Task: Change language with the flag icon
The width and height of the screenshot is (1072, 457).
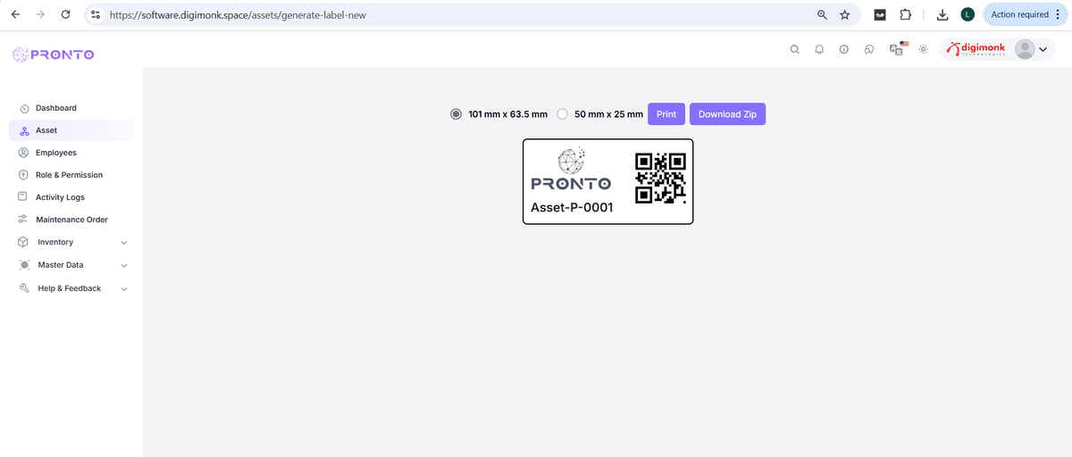Action: click(x=899, y=49)
